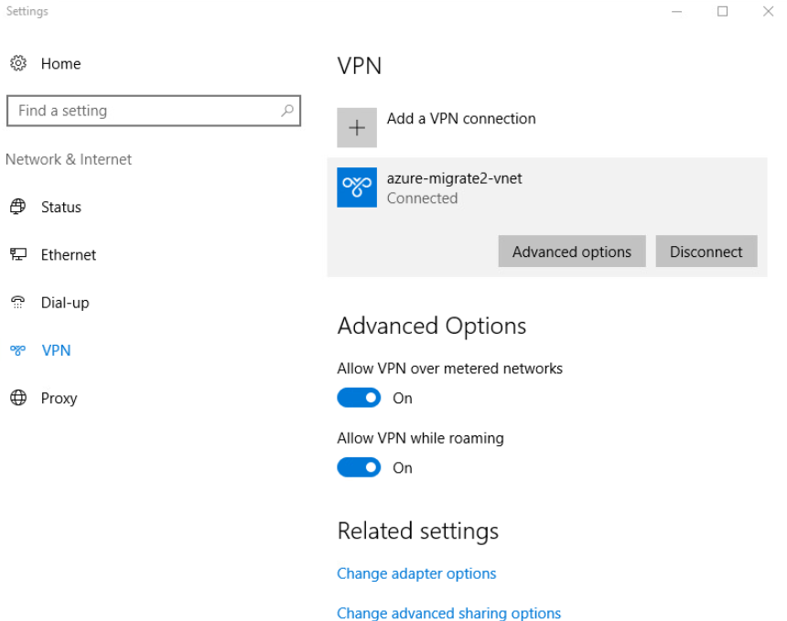Select the azure-migrate2-vnet connection entry
This screenshot has width=787, height=621.
547,188
